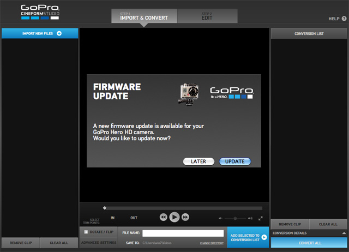Click the help question mark icon
The width and height of the screenshot is (349, 252).
click(x=344, y=19)
